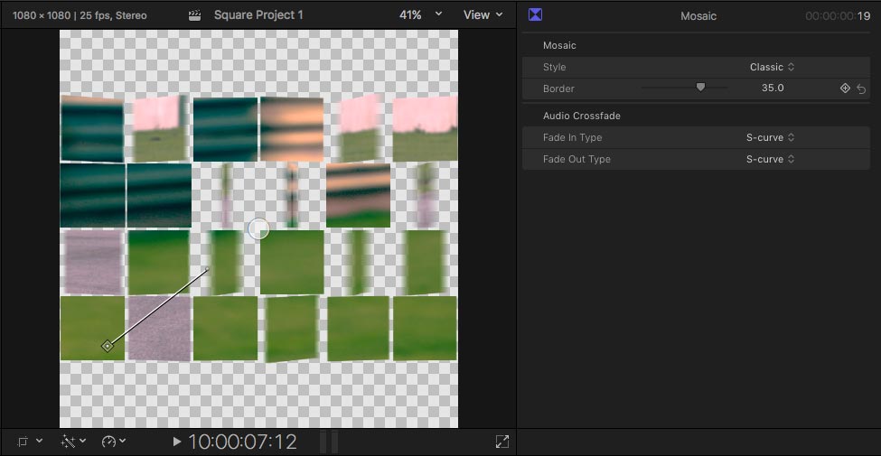This screenshot has height=456, width=881.
Task: Click the retime speedometer icon
Action: [x=108, y=442]
